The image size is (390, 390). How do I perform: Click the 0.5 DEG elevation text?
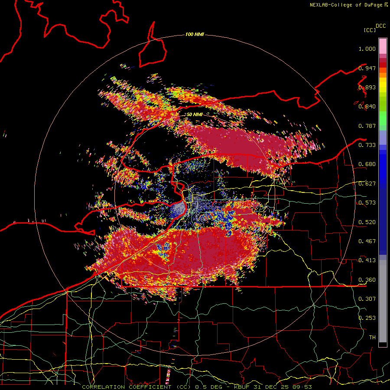click(209, 387)
